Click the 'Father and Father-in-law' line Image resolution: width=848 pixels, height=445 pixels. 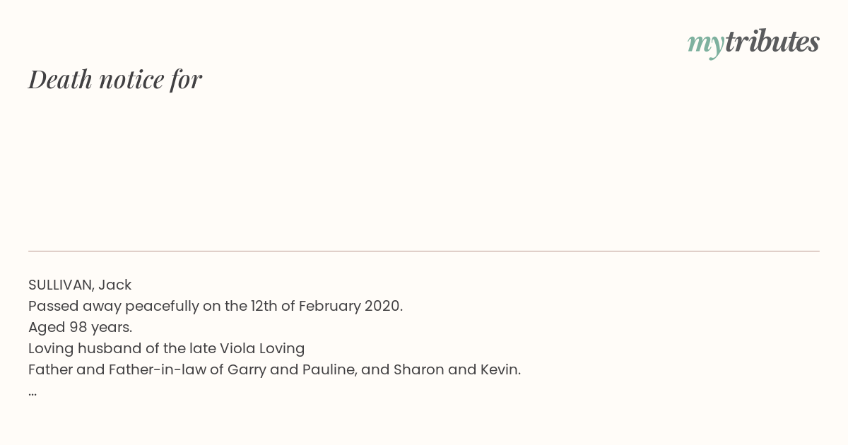[274, 369]
